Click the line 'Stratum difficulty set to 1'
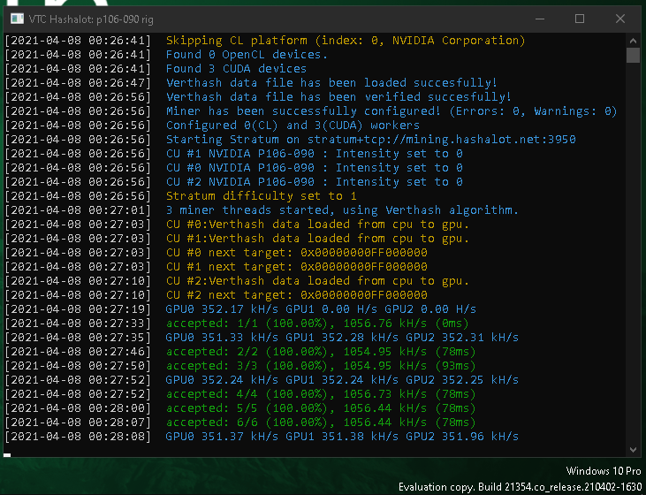This screenshot has width=646, height=495. (x=262, y=195)
